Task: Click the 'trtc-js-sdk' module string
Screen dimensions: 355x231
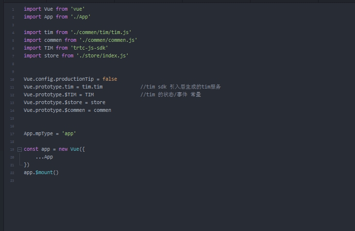Action: coord(89,48)
